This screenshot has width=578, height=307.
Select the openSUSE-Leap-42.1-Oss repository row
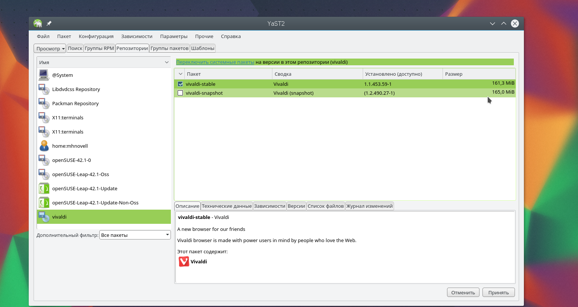point(81,174)
